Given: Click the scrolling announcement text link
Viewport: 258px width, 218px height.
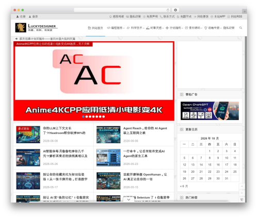Looking at the screenshot, I should click(47, 39).
